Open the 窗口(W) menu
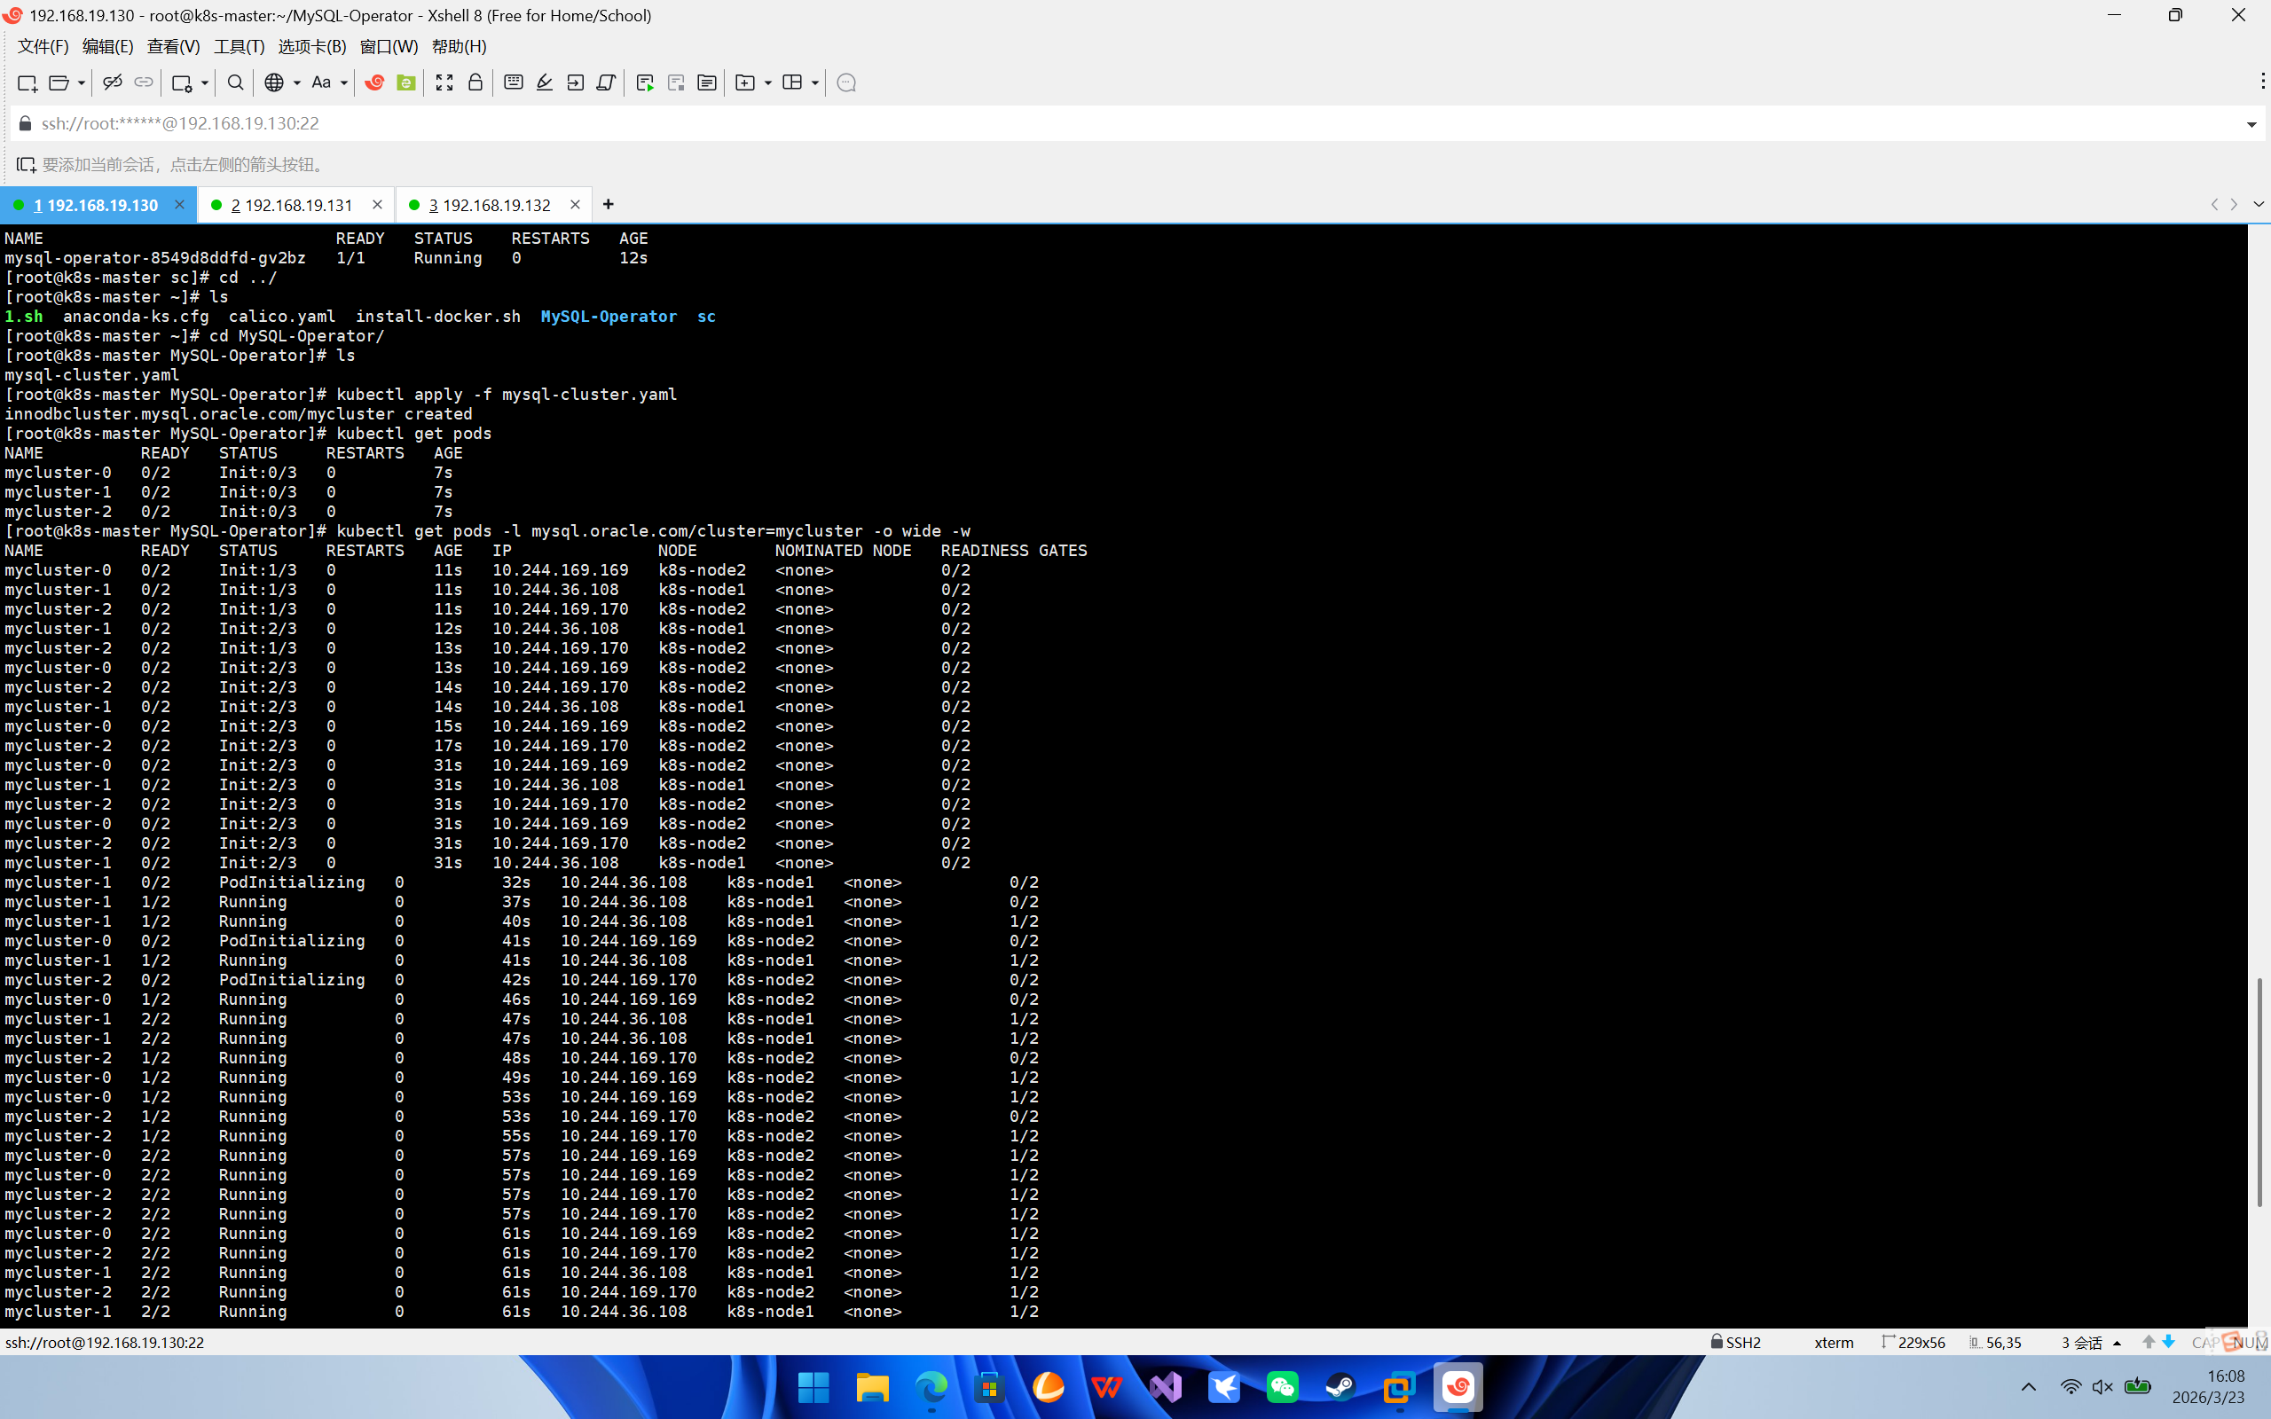Screen dimensions: 2271x1419 389,46
